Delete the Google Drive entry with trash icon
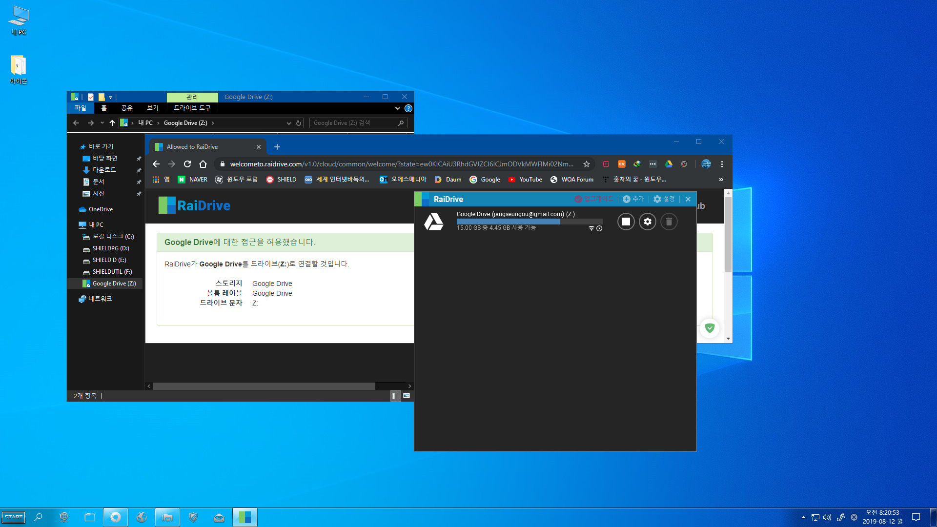The width and height of the screenshot is (937, 527). (x=669, y=222)
